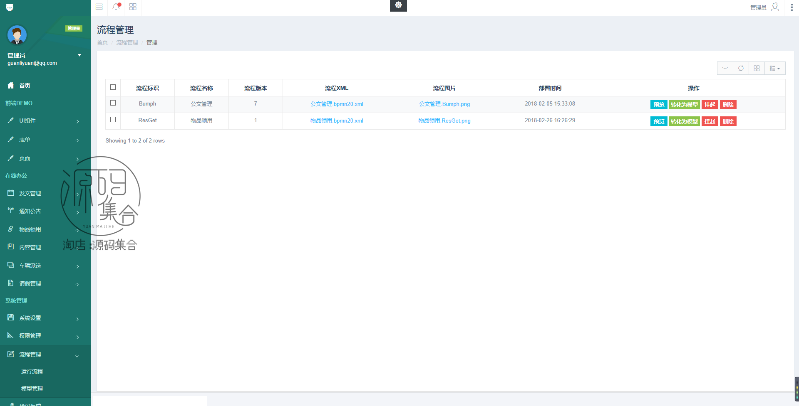Open the settings gear at top center
799x406 pixels.
pyautogui.click(x=398, y=5)
